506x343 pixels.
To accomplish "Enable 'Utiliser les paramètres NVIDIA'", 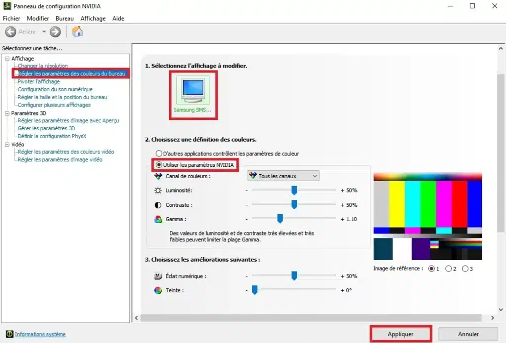I will [160, 165].
